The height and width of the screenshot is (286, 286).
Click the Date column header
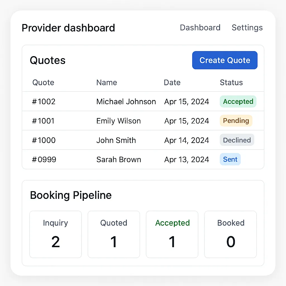(x=172, y=83)
